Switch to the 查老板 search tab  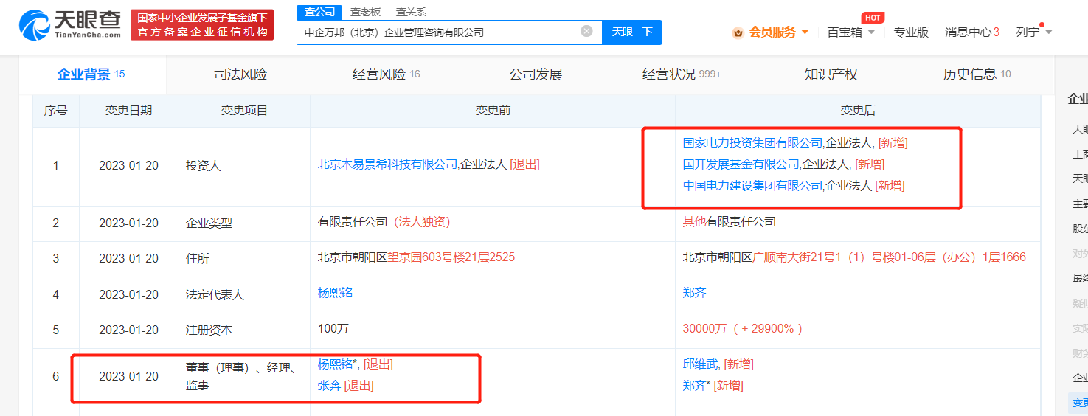(365, 12)
